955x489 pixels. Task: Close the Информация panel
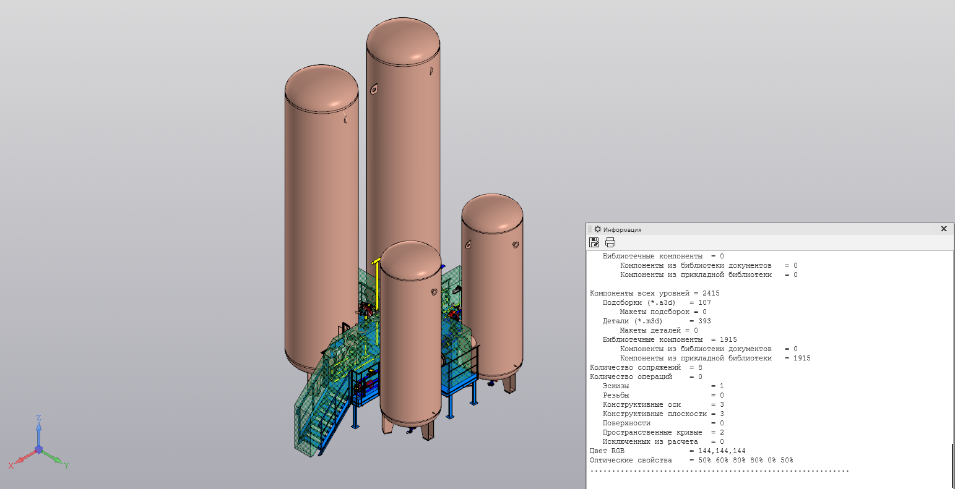(x=943, y=229)
